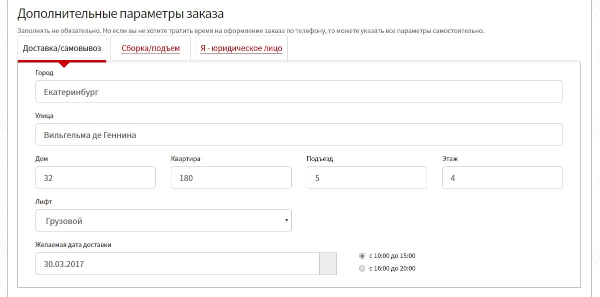
Task: Click the 'Желаемая дата доставки' label text
Action: [73, 245]
